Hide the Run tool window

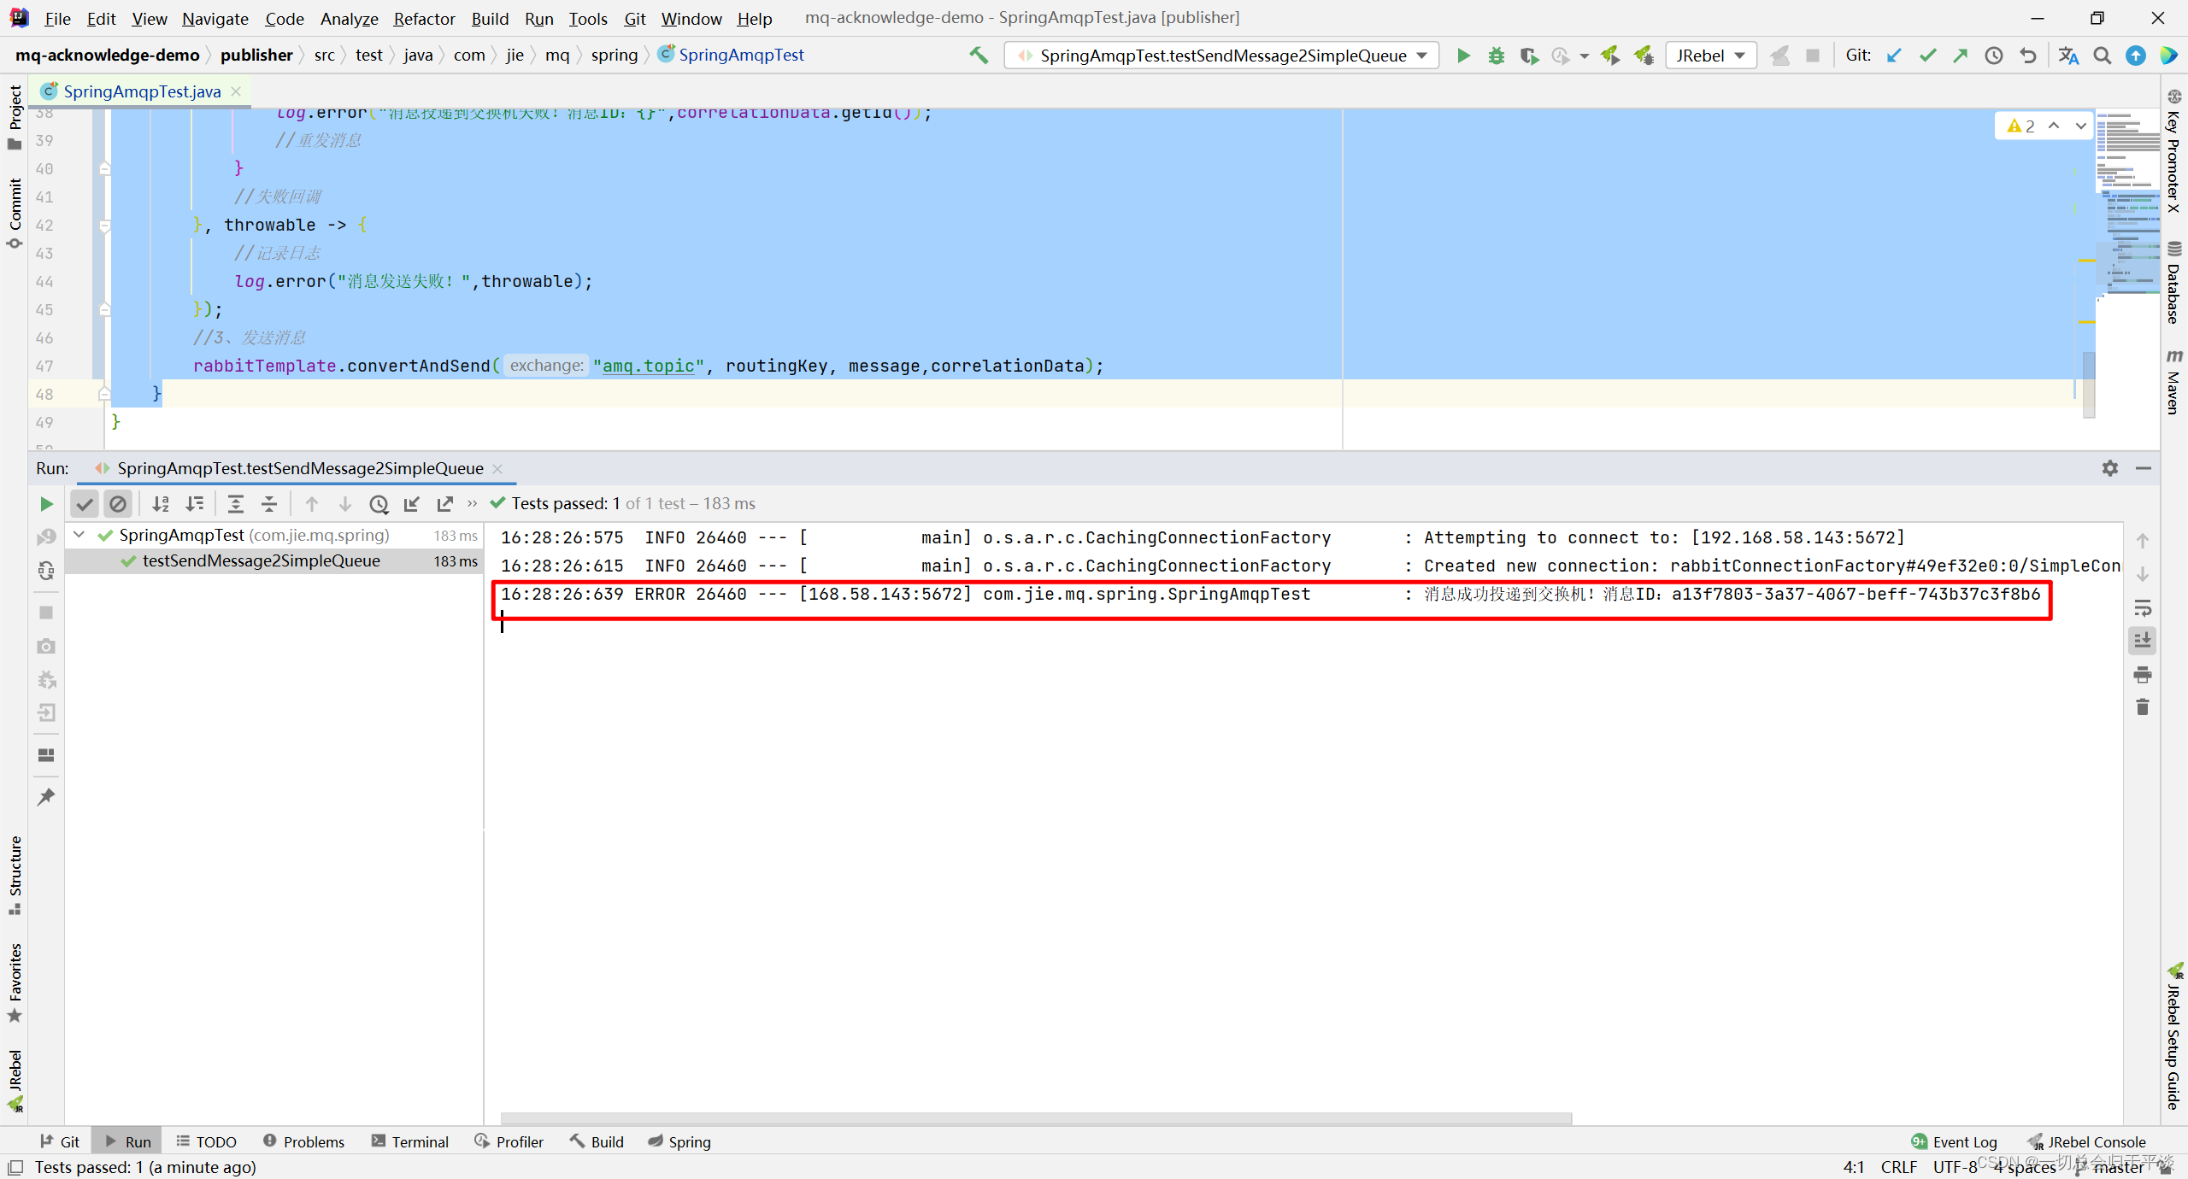click(2144, 468)
